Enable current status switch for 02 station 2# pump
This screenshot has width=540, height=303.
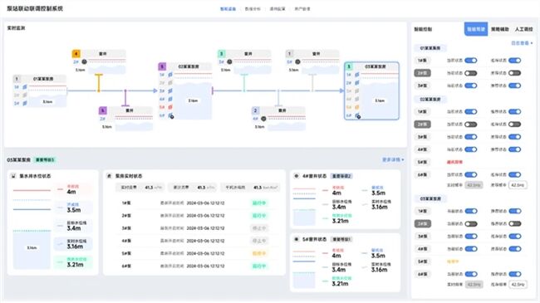pos(471,125)
